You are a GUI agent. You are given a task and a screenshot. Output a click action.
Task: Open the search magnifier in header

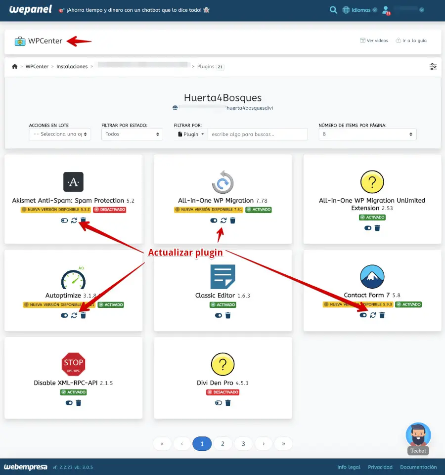[333, 10]
